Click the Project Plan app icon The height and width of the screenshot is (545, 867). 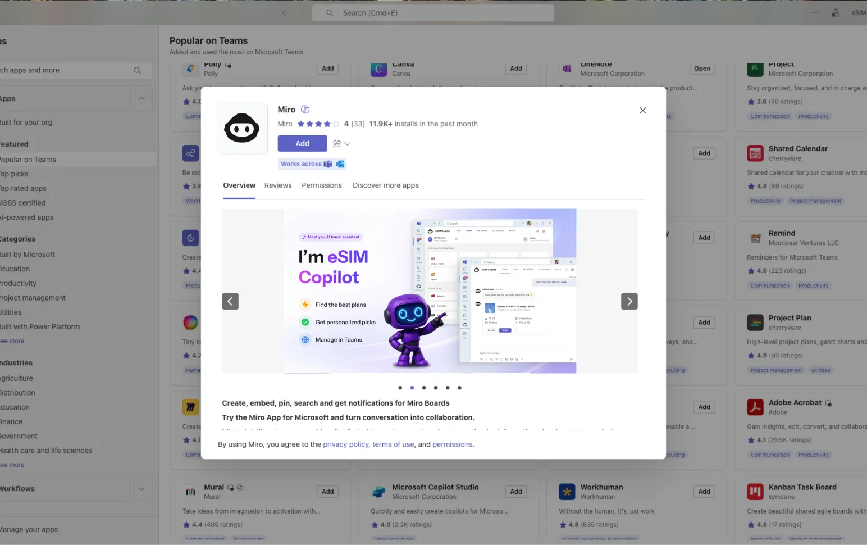tap(755, 323)
